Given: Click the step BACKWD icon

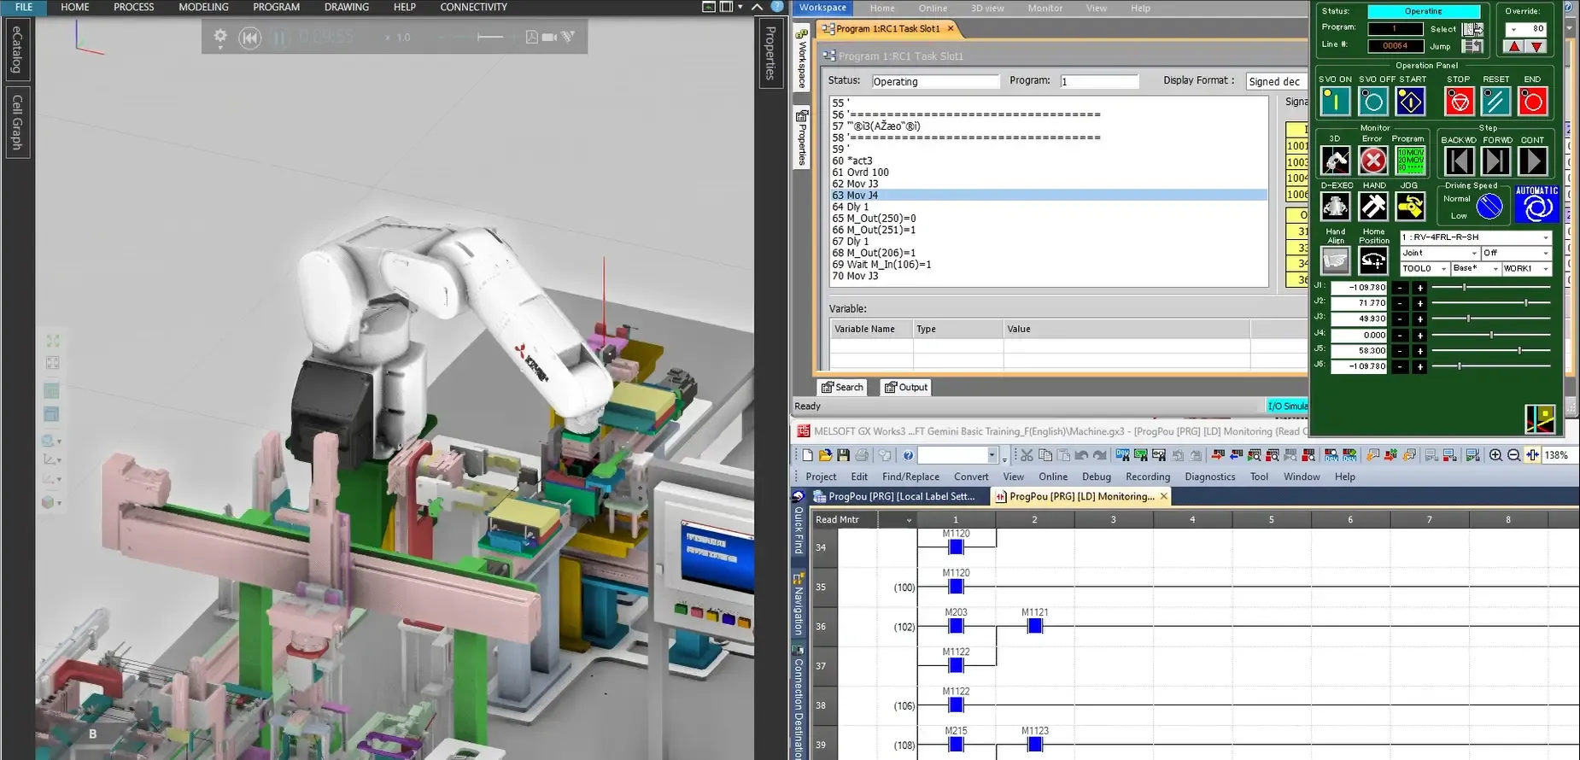Looking at the screenshot, I should click(x=1459, y=161).
